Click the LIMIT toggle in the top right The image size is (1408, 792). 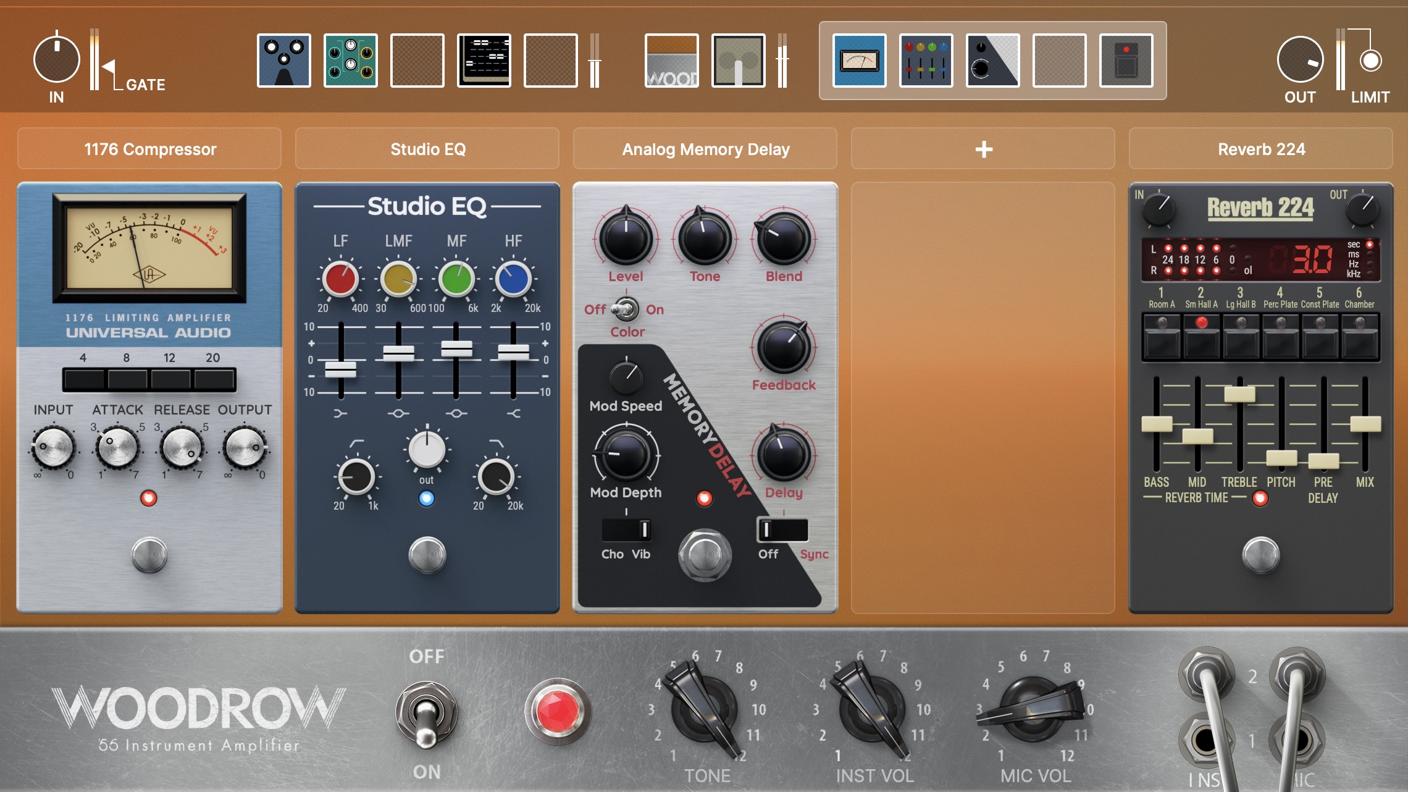(x=1370, y=61)
